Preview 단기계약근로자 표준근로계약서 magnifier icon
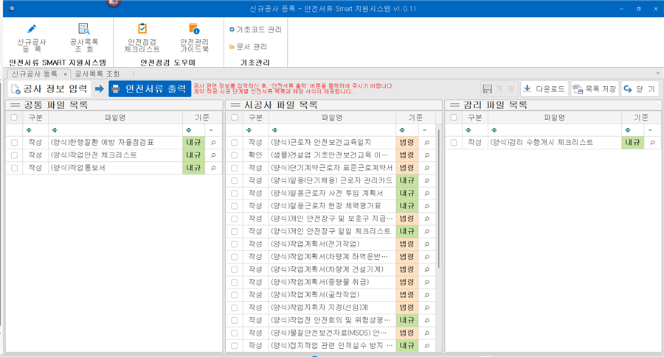This screenshot has width=664, height=357. [x=427, y=168]
